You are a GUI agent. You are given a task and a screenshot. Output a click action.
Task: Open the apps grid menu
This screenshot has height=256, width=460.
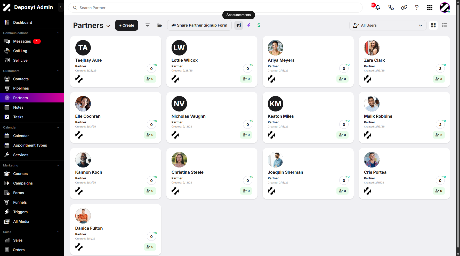pos(430,7)
